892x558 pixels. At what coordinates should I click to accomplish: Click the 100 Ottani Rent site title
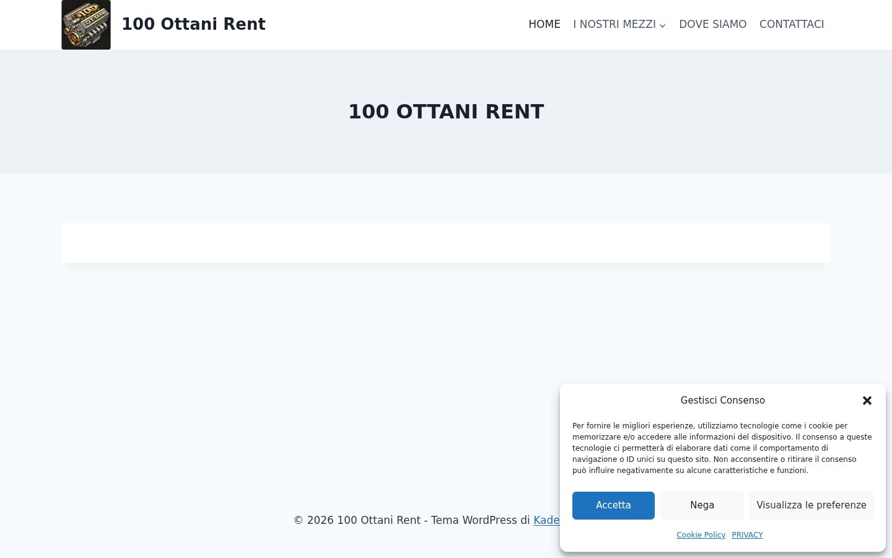tap(193, 24)
